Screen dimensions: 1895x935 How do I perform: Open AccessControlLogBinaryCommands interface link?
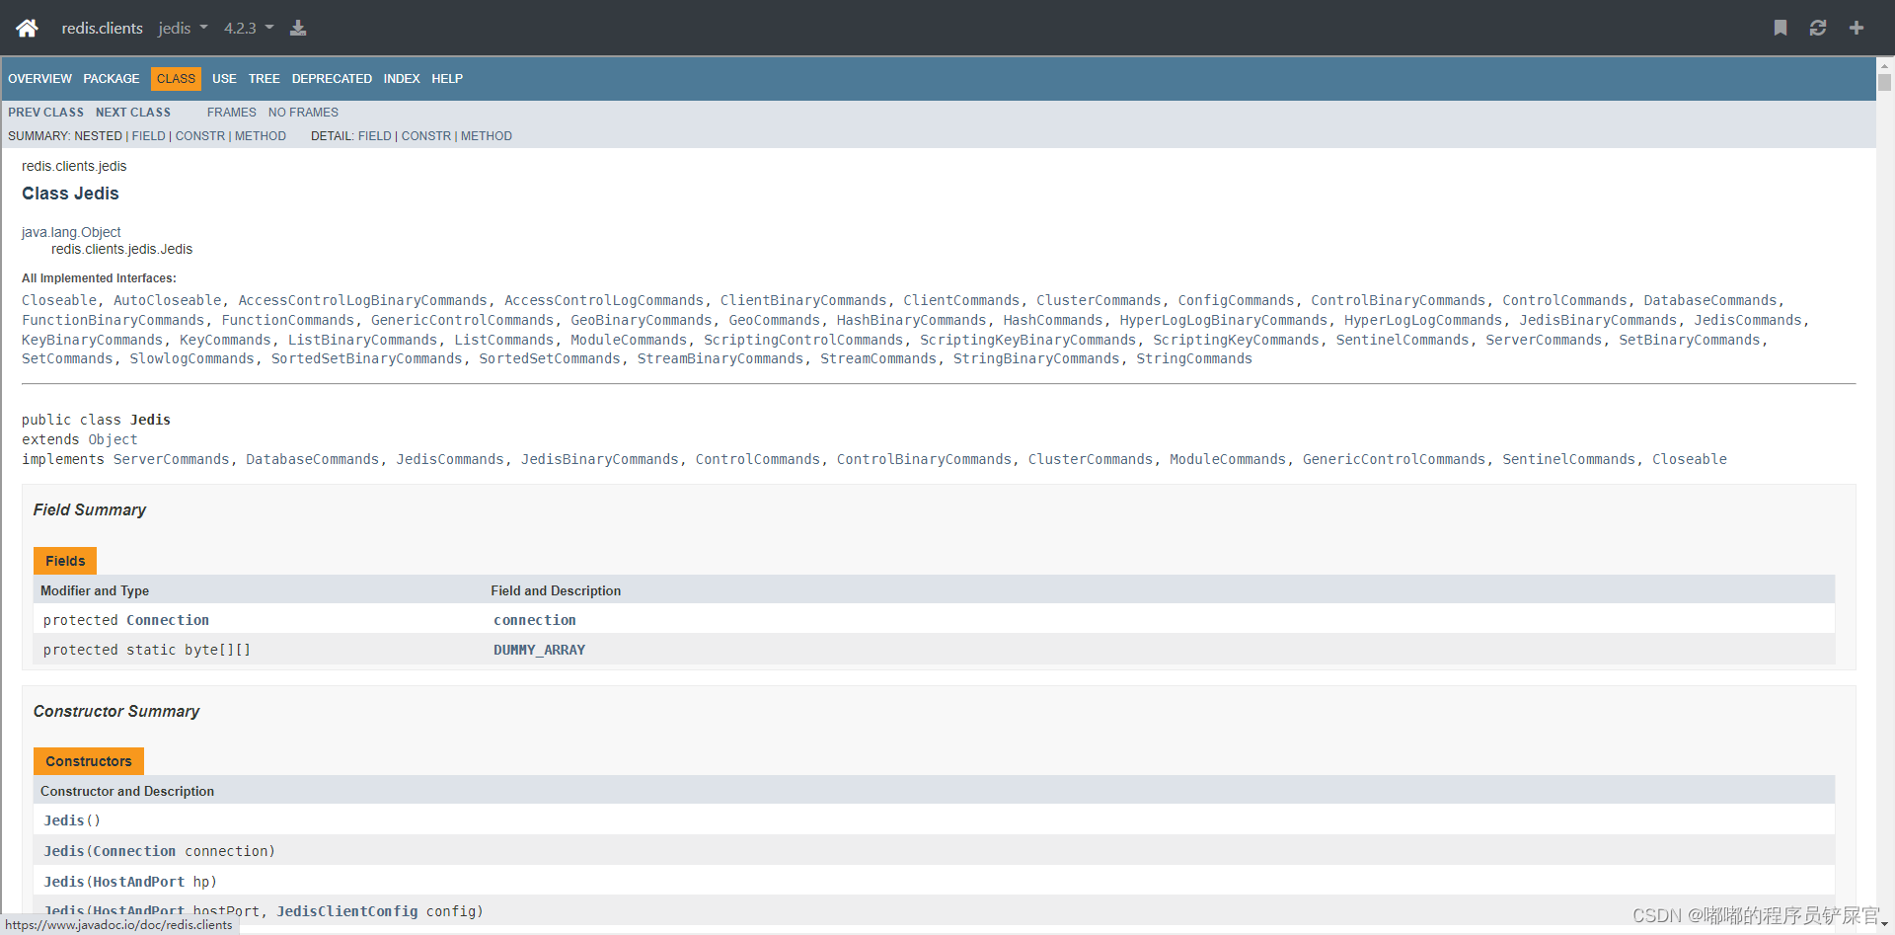[x=362, y=301]
